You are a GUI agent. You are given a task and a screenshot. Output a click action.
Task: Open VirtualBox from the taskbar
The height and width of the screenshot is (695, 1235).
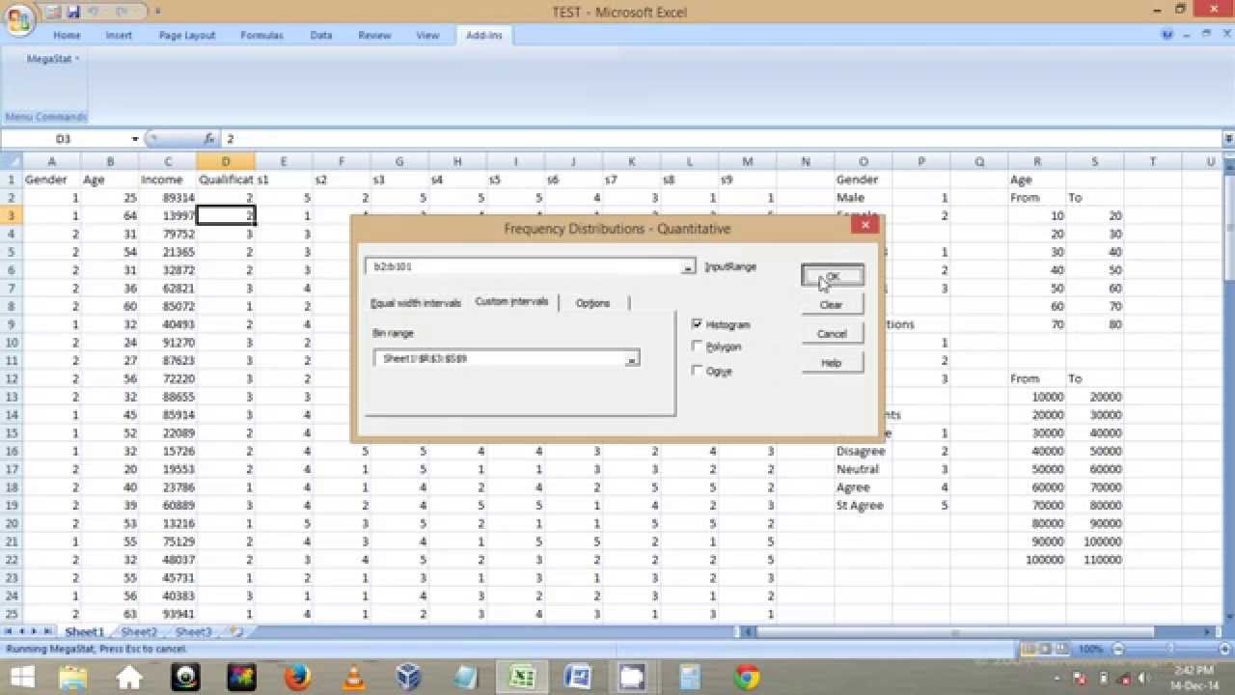pos(410,677)
